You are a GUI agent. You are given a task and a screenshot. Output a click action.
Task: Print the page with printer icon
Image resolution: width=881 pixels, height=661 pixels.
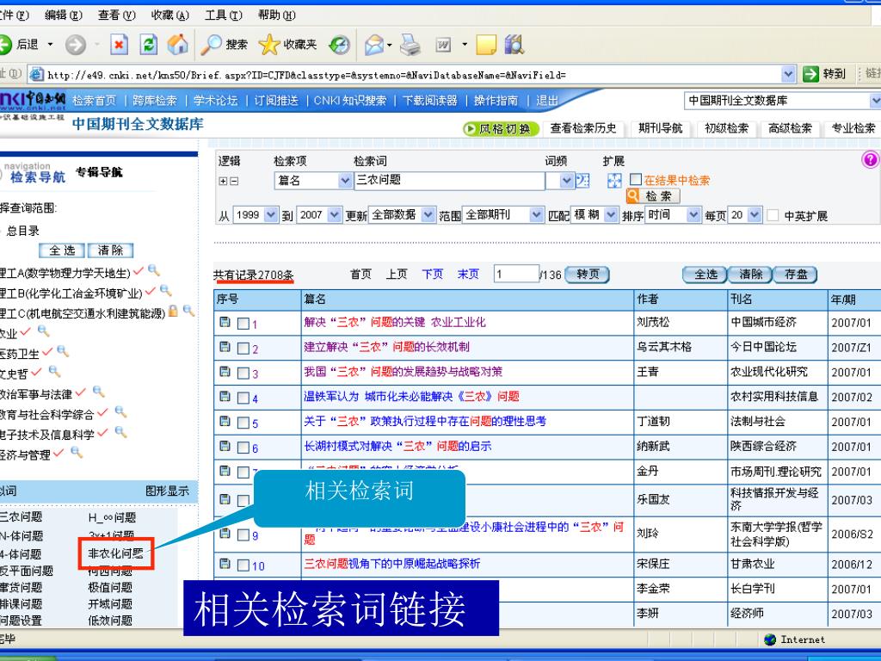click(x=410, y=45)
